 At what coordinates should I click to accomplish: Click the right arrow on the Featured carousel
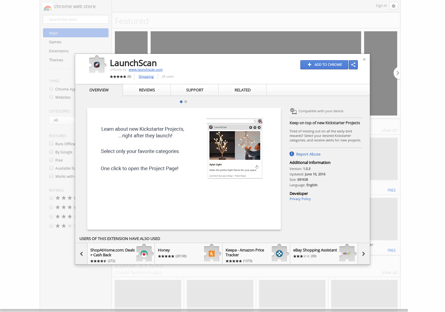(x=397, y=73)
